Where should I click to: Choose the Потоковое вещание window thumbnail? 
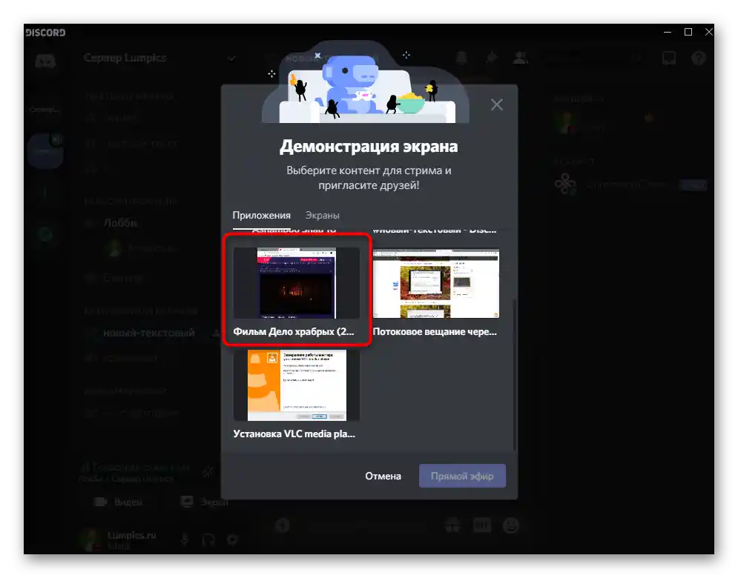tap(436, 284)
